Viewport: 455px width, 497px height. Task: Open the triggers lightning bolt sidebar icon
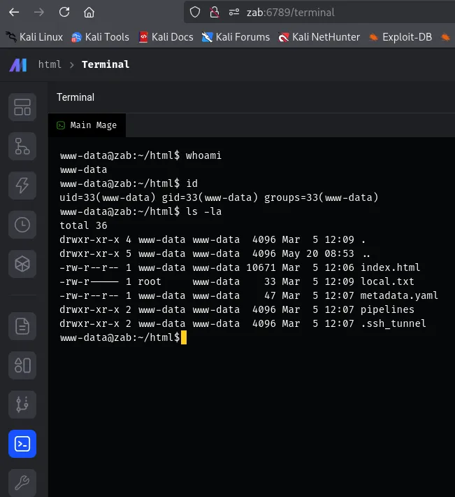point(22,185)
